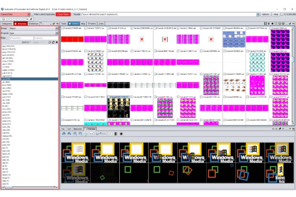Click the video frames layout icon in gallery header
This screenshot has height=197, width=296.
266,24
